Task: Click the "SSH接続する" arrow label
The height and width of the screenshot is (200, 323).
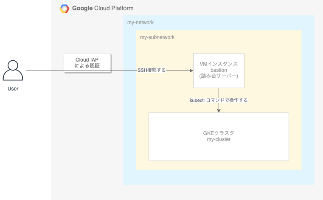Action: (152, 70)
